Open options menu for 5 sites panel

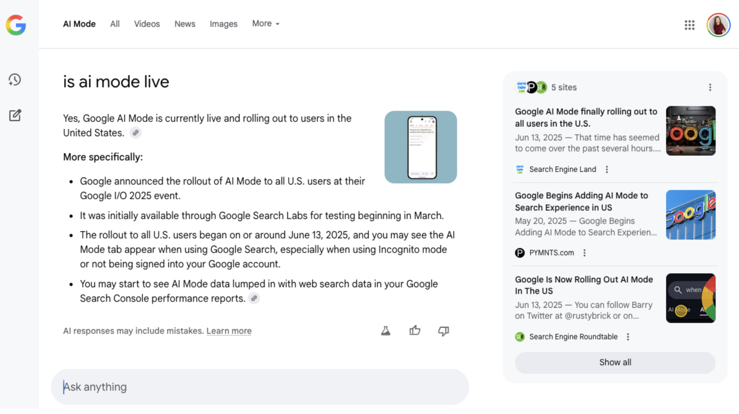pyautogui.click(x=710, y=87)
